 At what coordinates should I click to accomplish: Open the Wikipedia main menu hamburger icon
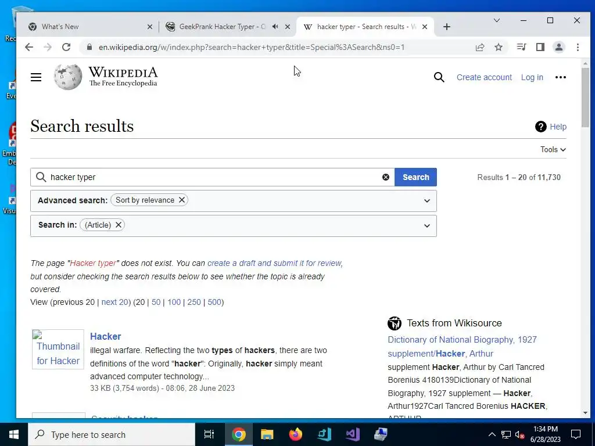tap(36, 77)
